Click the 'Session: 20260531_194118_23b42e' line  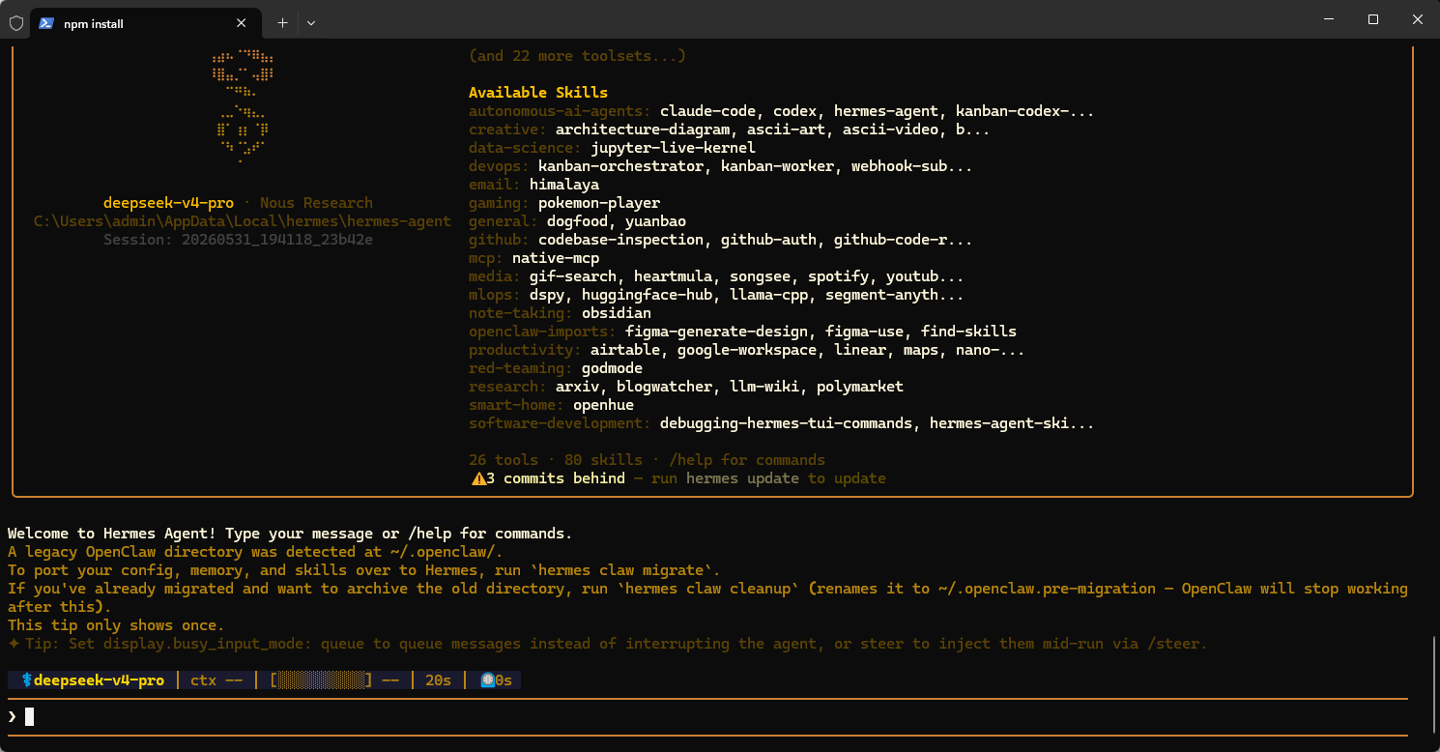tap(238, 240)
